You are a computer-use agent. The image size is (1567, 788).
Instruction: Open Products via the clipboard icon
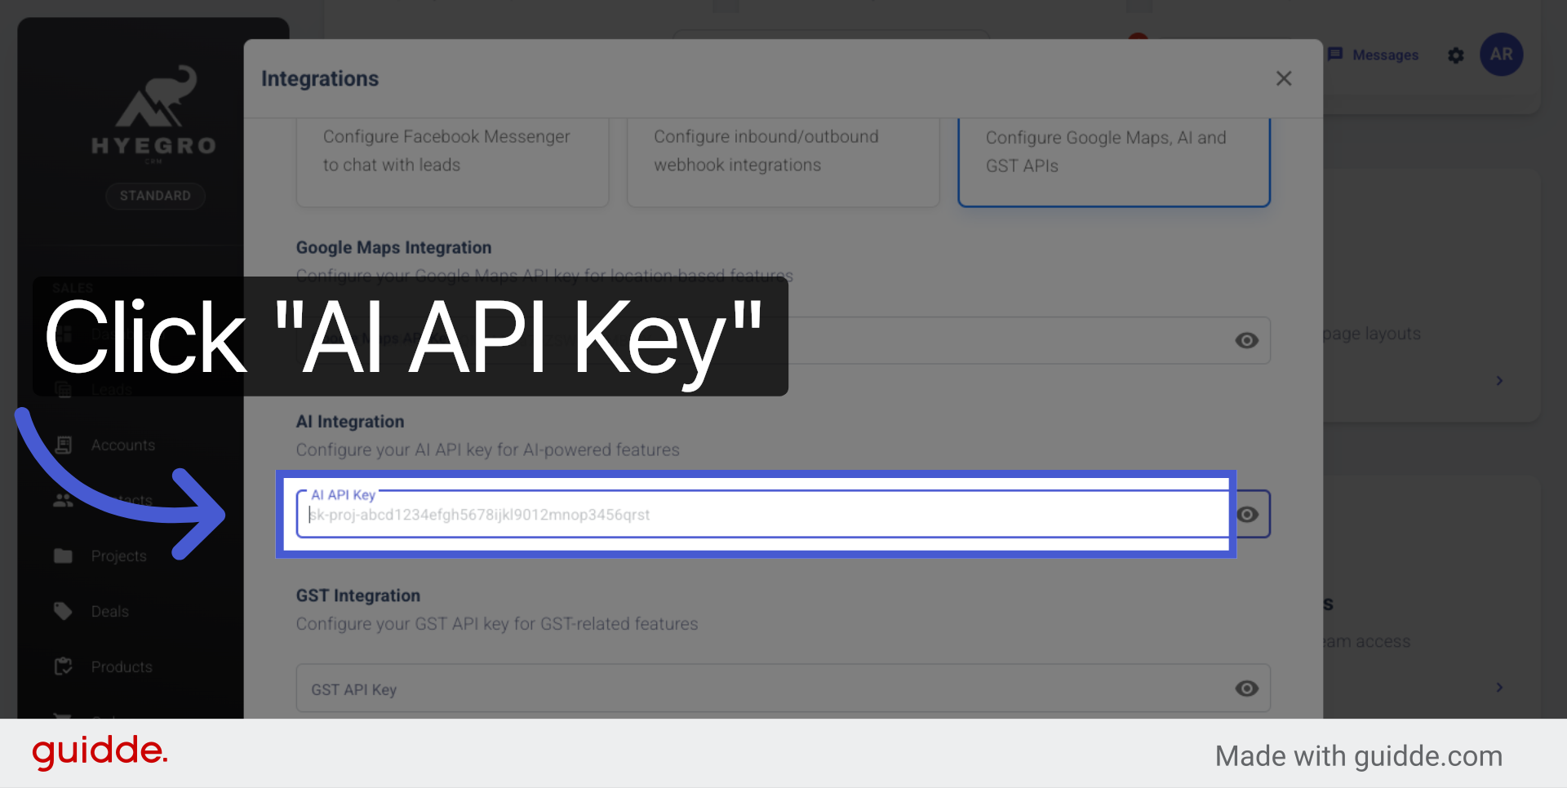click(x=64, y=666)
